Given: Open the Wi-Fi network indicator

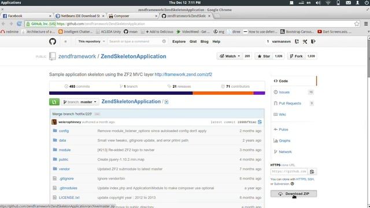Looking at the screenshot, I should coord(328,2).
